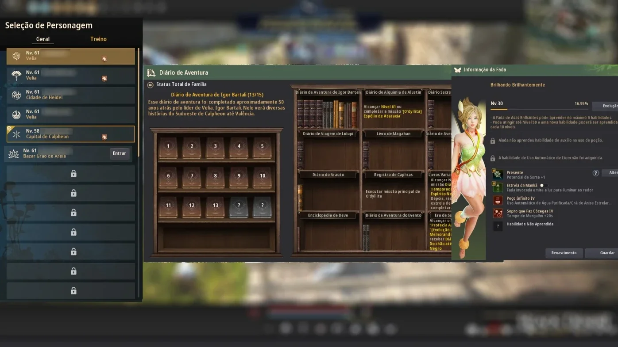Open the Livro de Magahan shelf
Screen dimensions: 618x347
[x=393, y=150]
